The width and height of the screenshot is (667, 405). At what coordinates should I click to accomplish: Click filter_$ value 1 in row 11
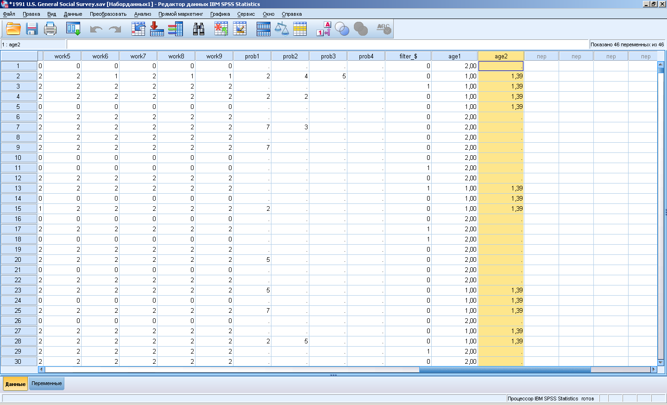point(408,168)
